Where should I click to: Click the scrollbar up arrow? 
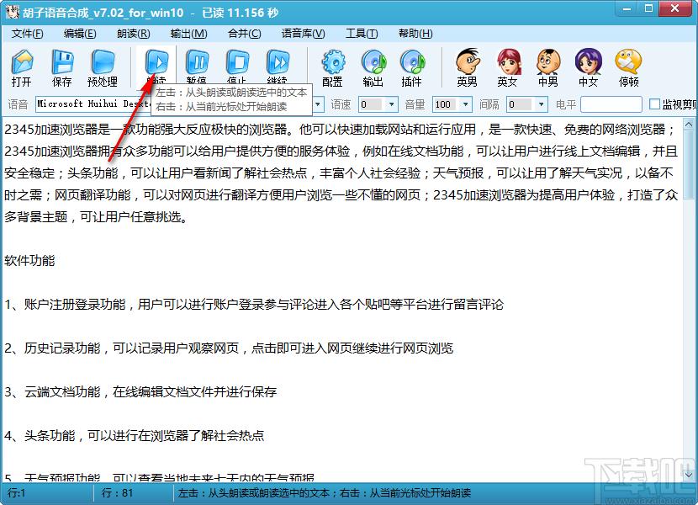point(689,124)
